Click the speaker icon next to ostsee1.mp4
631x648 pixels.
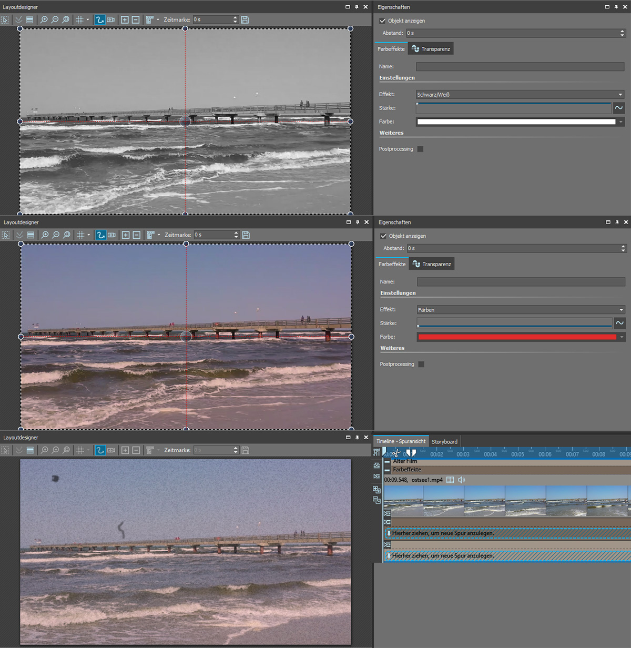(x=461, y=480)
